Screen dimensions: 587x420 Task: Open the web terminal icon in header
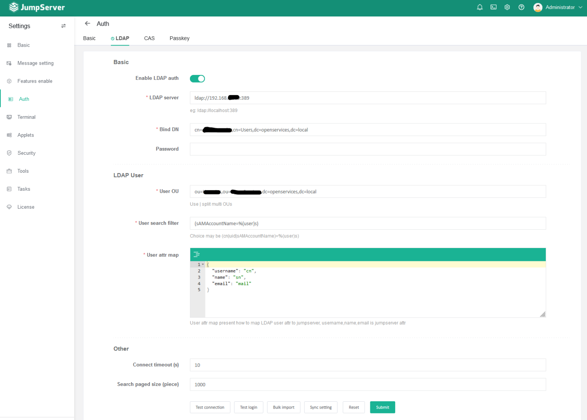coord(494,7)
